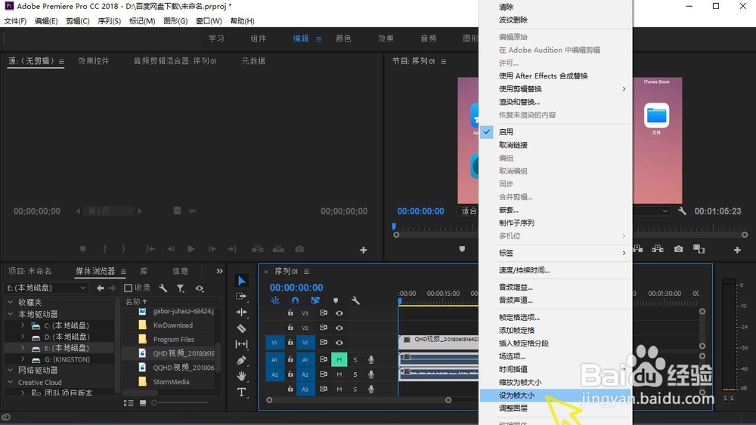Image resolution: width=756 pixels, height=425 pixels.
Task: Click the program monitor playhead marker
Action: [394, 226]
